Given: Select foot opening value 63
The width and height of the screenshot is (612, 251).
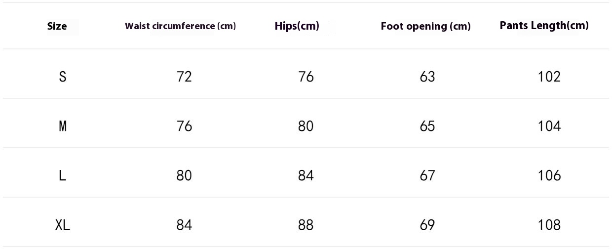Looking at the screenshot, I should (x=427, y=77).
